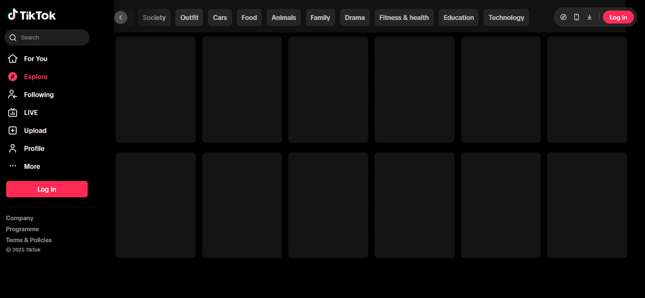Open the LIVE section
The height and width of the screenshot is (298, 645).
(23, 113)
